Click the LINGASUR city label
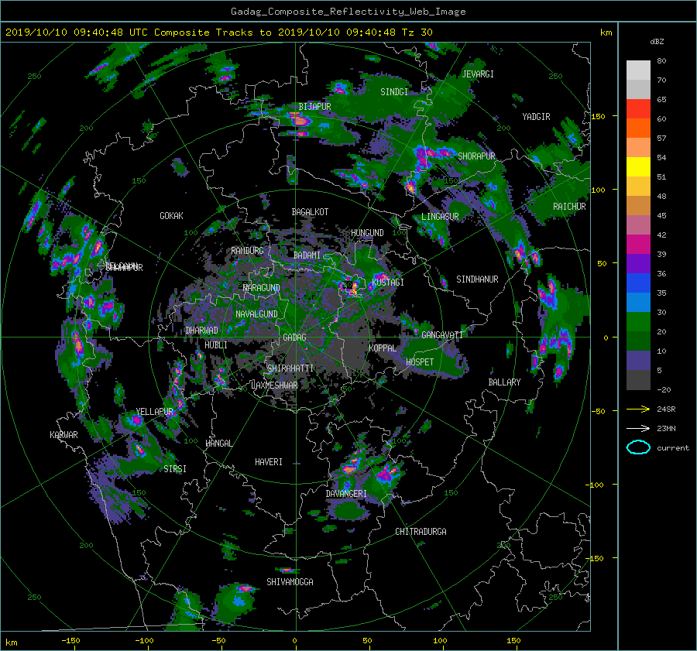This screenshot has height=651, width=697. (440, 217)
